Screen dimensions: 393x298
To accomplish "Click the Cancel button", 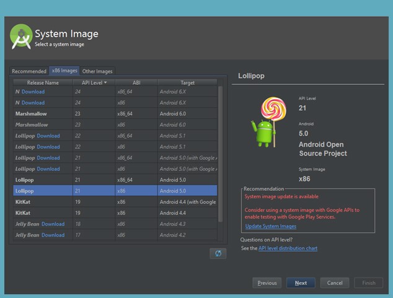I will (x=335, y=283).
